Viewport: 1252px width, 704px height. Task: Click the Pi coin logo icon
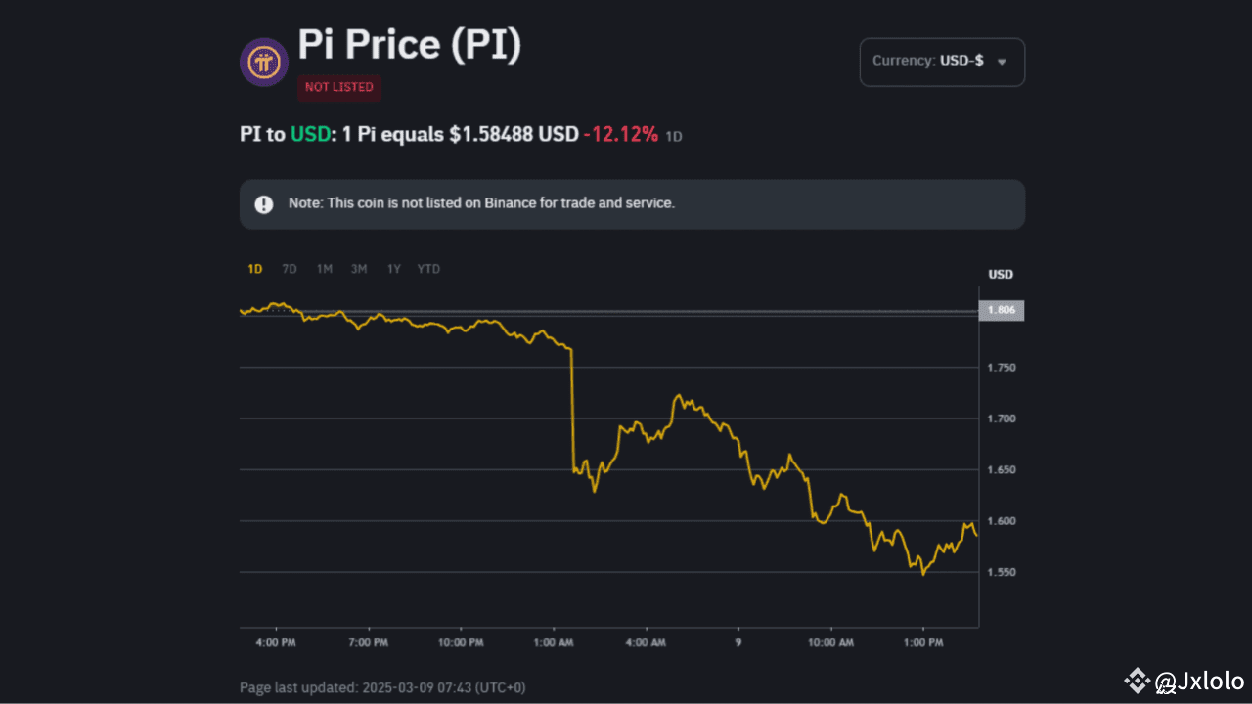264,63
